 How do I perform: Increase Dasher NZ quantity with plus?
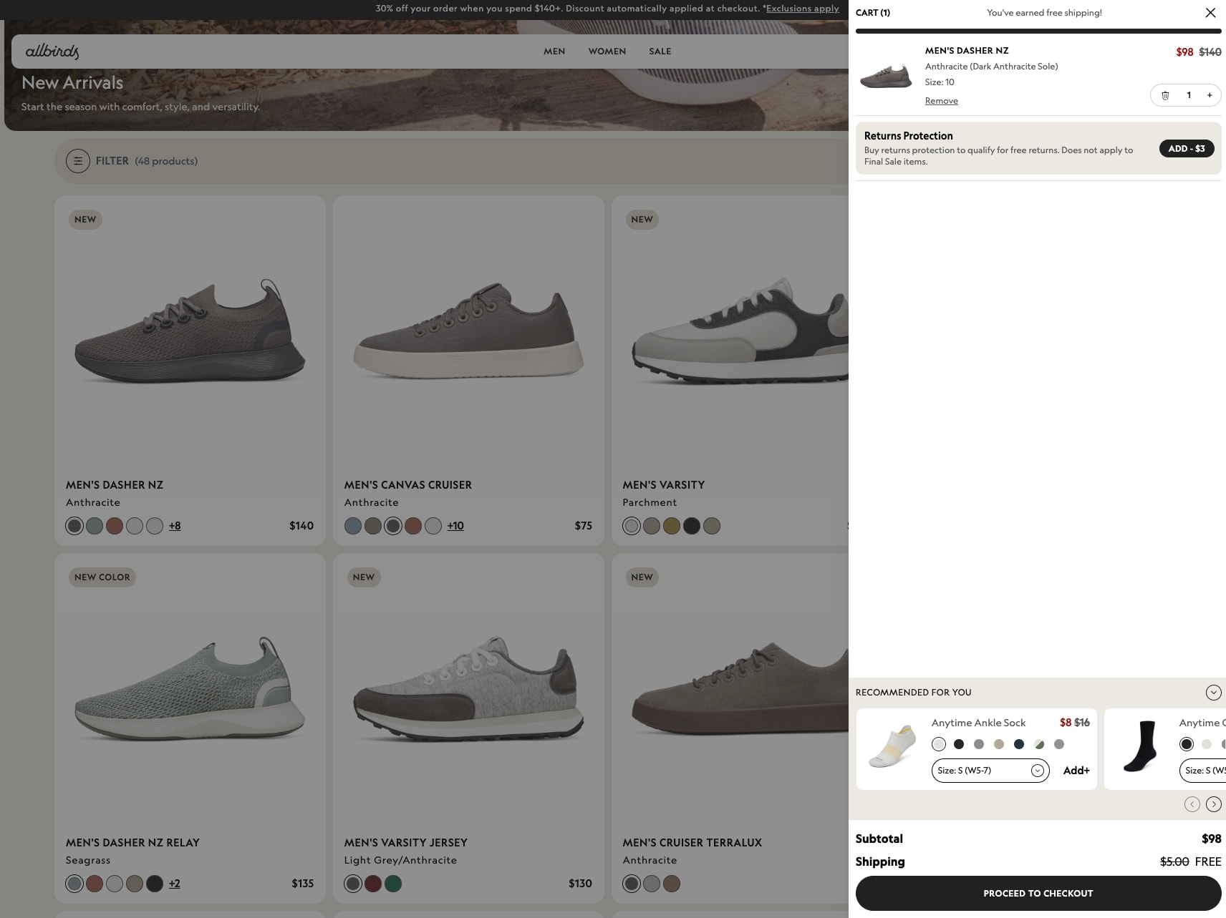pyautogui.click(x=1210, y=95)
